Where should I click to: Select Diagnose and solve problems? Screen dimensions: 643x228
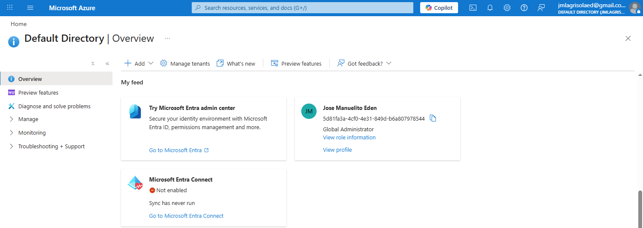[54, 107]
